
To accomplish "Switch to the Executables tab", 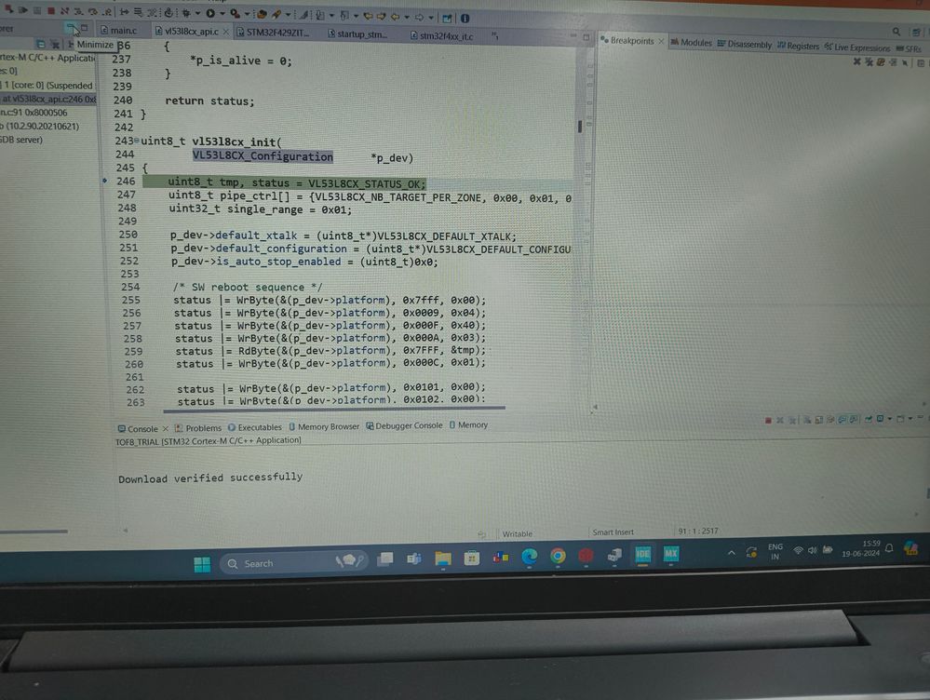I will (x=255, y=427).
